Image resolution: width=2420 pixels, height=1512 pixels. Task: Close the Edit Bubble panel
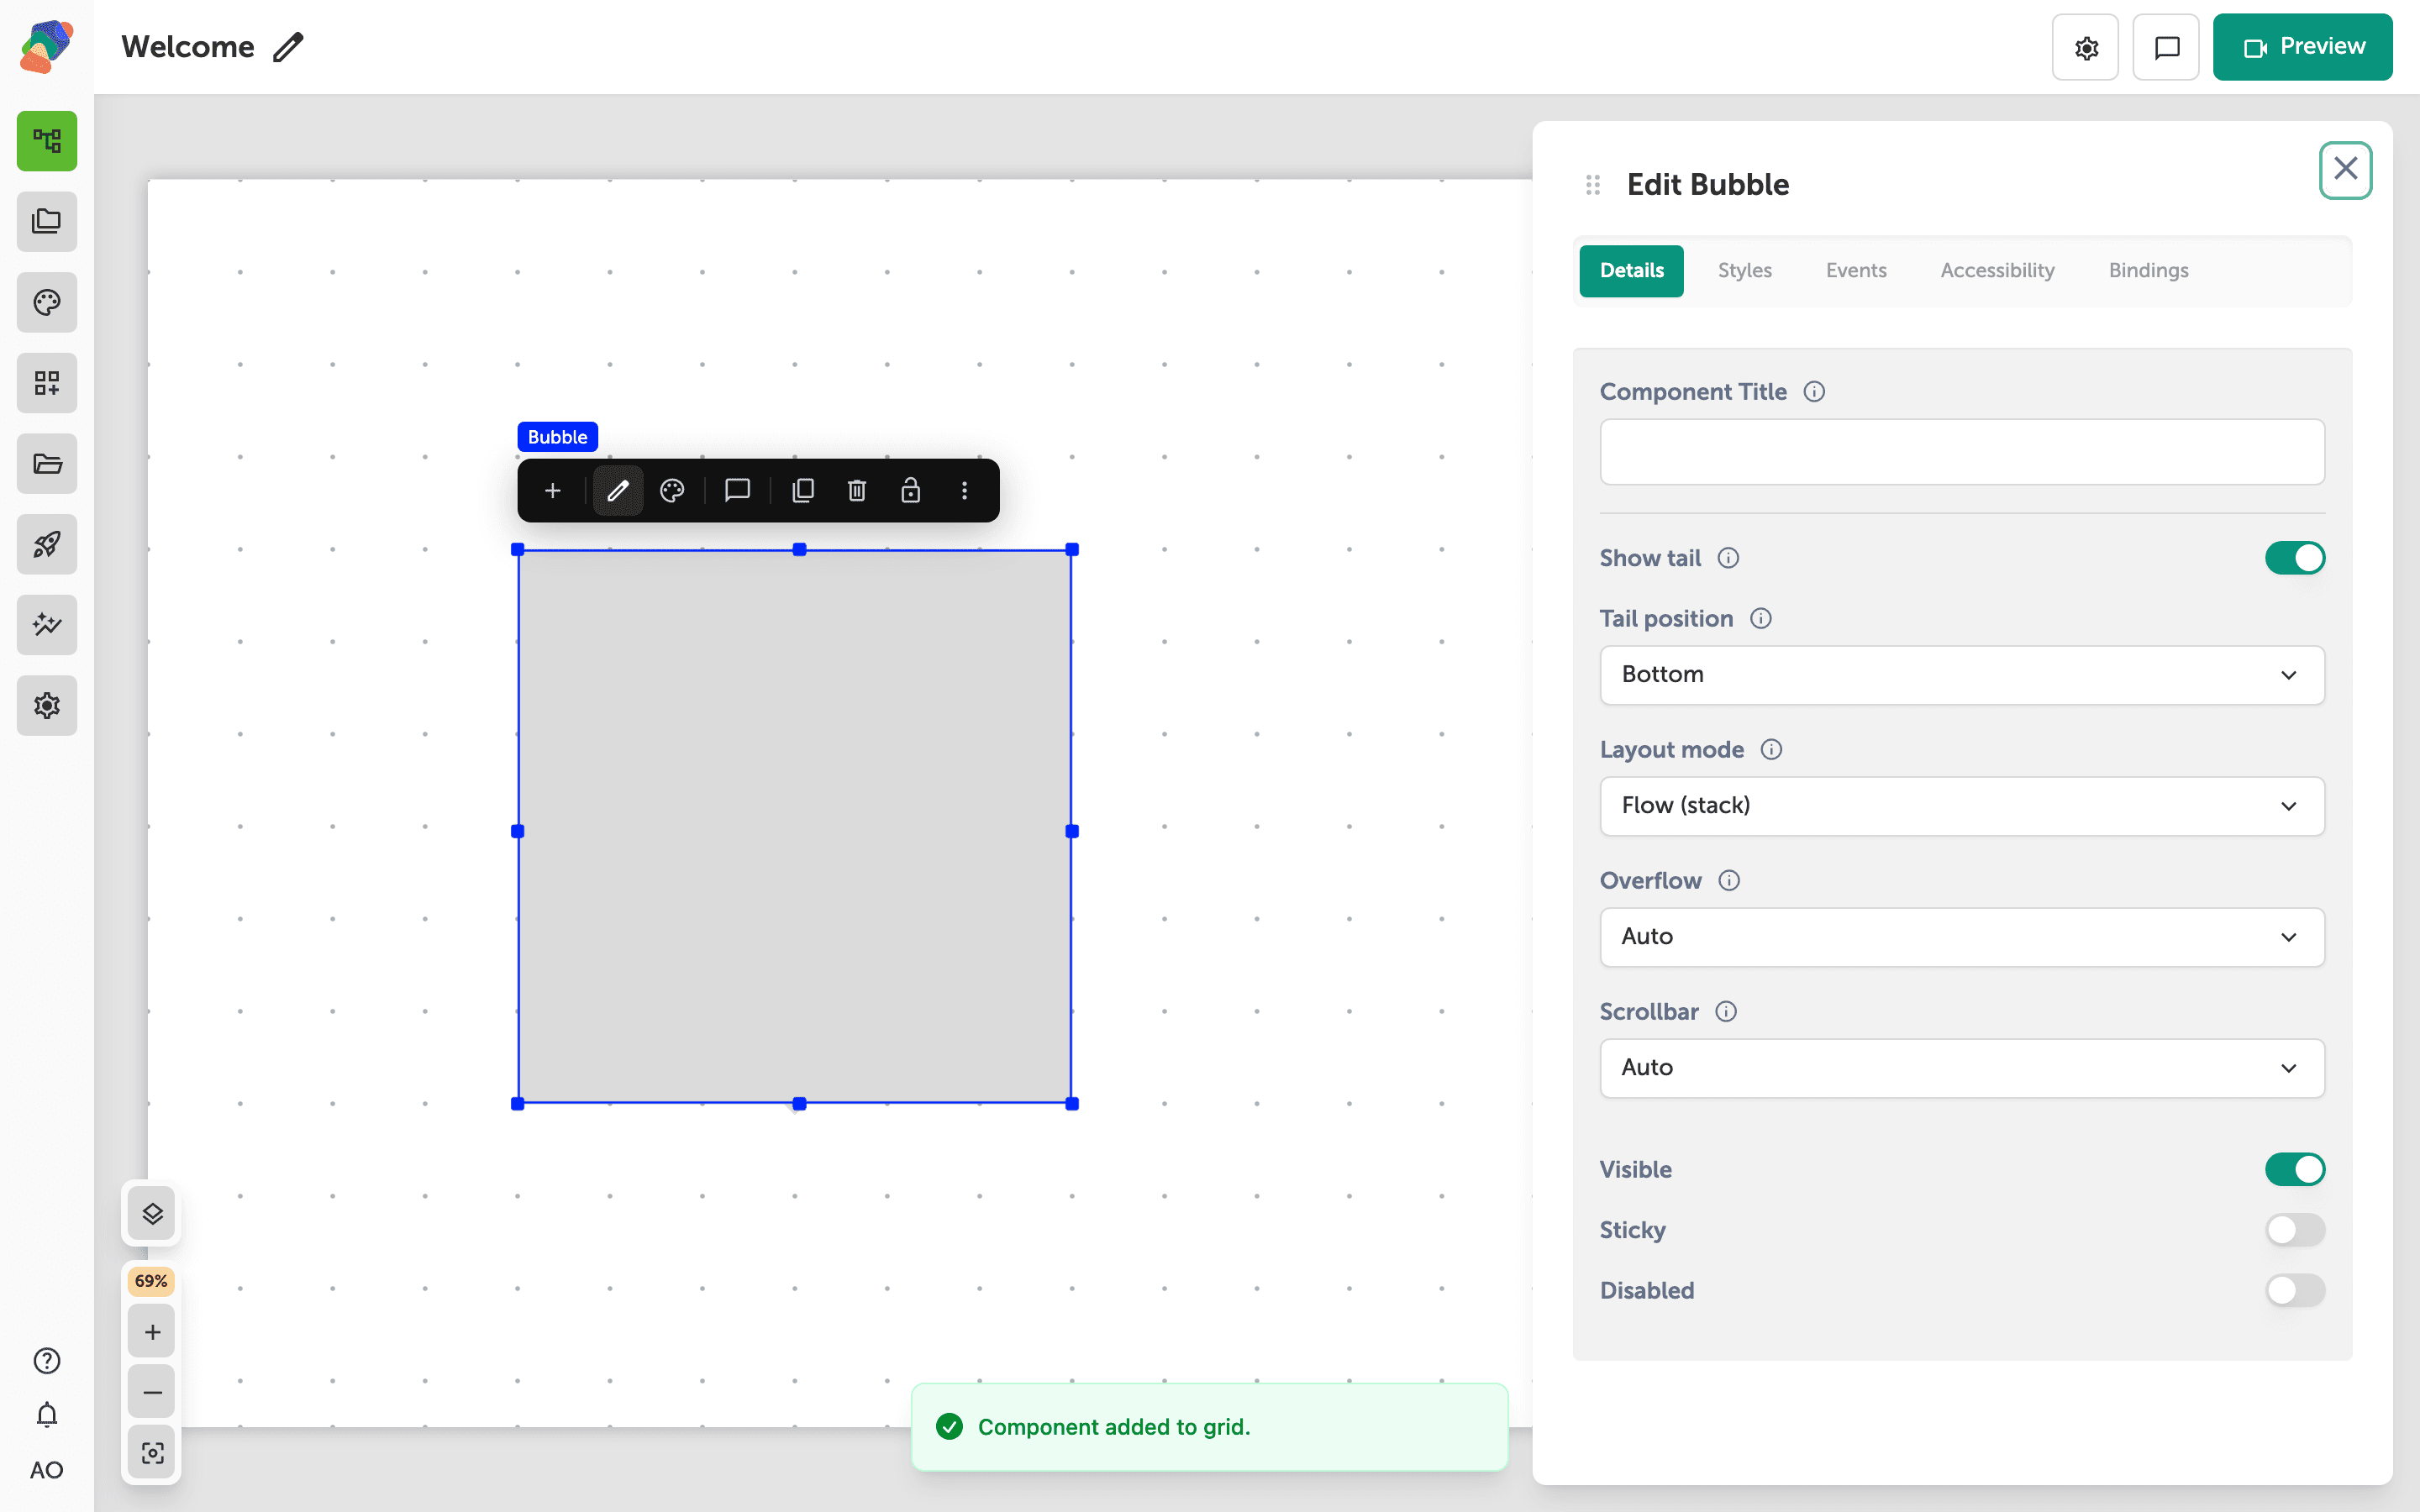click(2346, 170)
